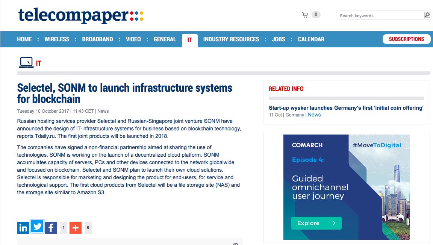The height and width of the screenshot is (245, 433).
Task: Select the IT tab
Action: 190,40
